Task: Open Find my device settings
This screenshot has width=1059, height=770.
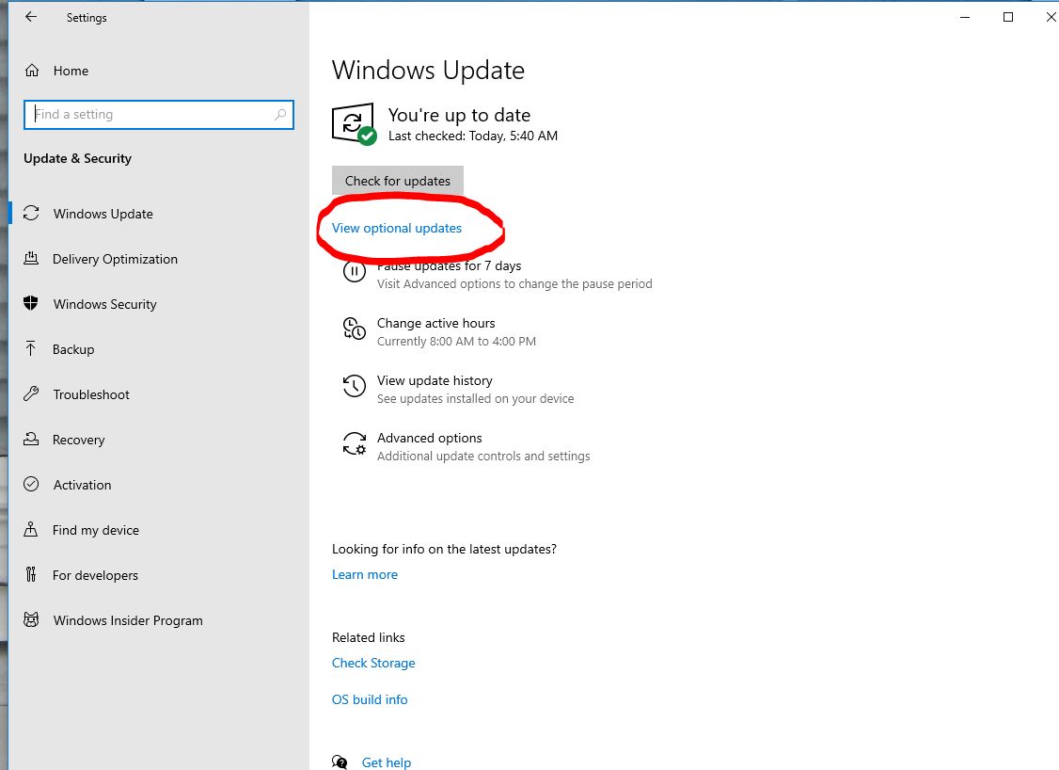Action: tap(95, 531)
